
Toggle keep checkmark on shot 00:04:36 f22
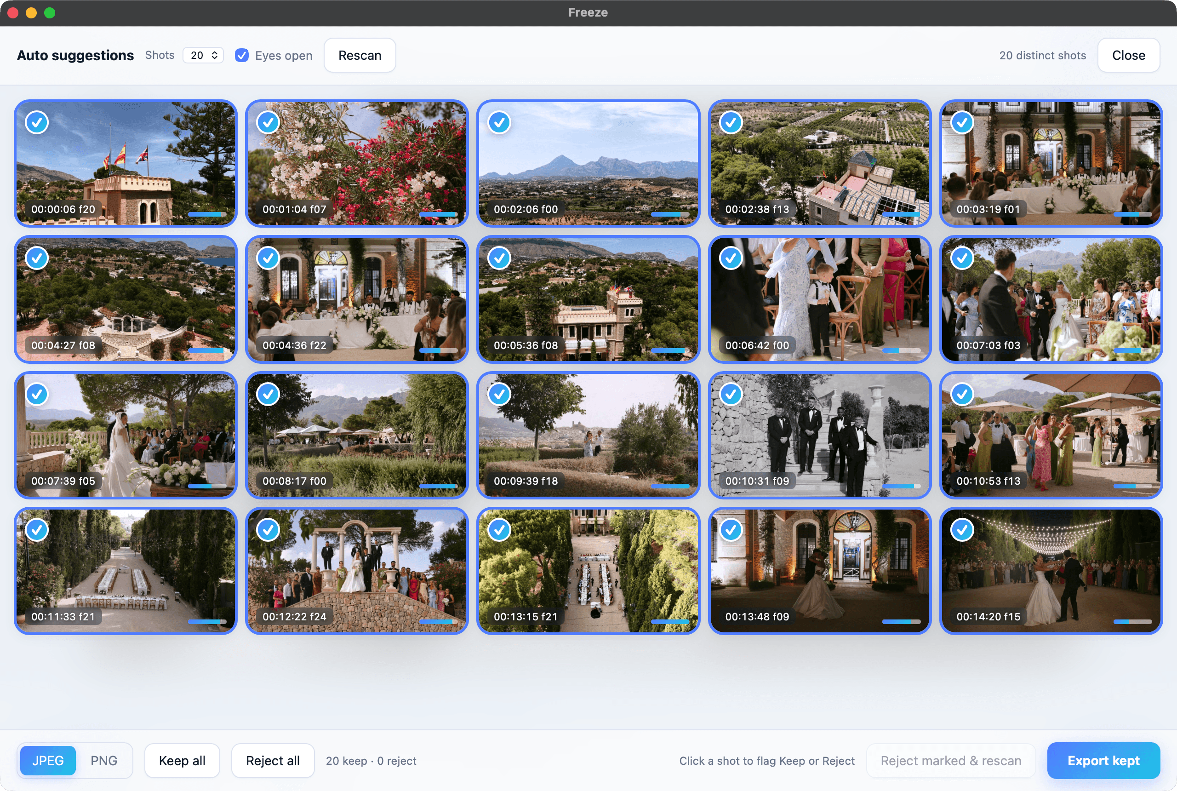click(268, 258)
